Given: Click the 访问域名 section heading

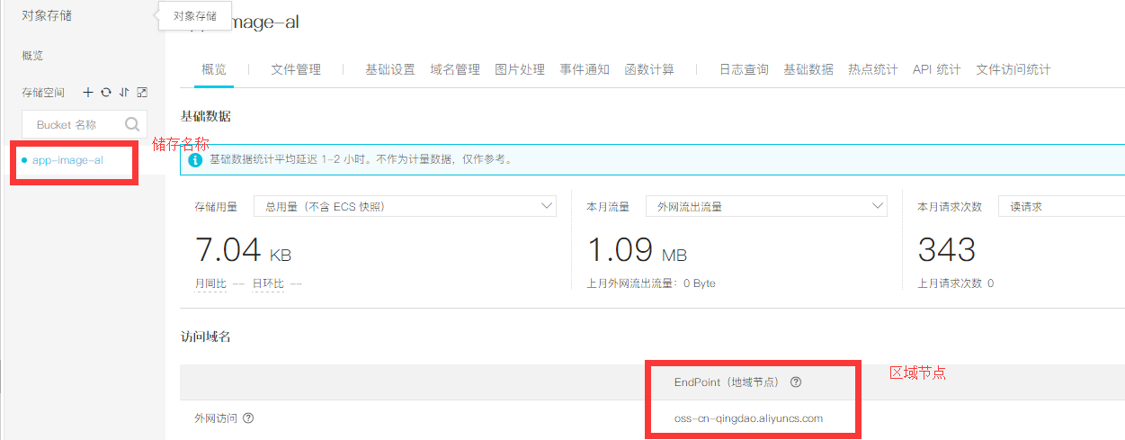Looking at the screenshot, I should point(206,337).
